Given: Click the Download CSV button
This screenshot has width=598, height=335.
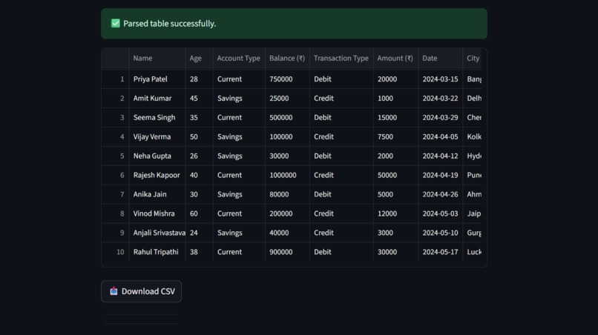Looking at the screenshot, I should point(141,291).
